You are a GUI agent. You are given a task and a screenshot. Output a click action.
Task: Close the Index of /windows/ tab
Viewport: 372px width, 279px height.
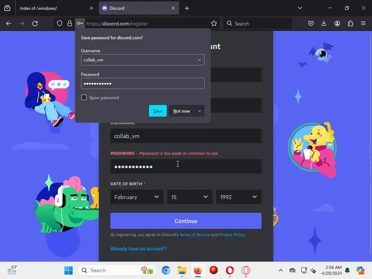[92, 8]
